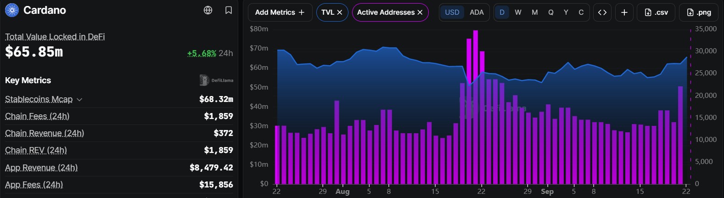Screen dimensions: 724x198
Task: Click the $15,856 app fees value
Action: tap(216, 185)
